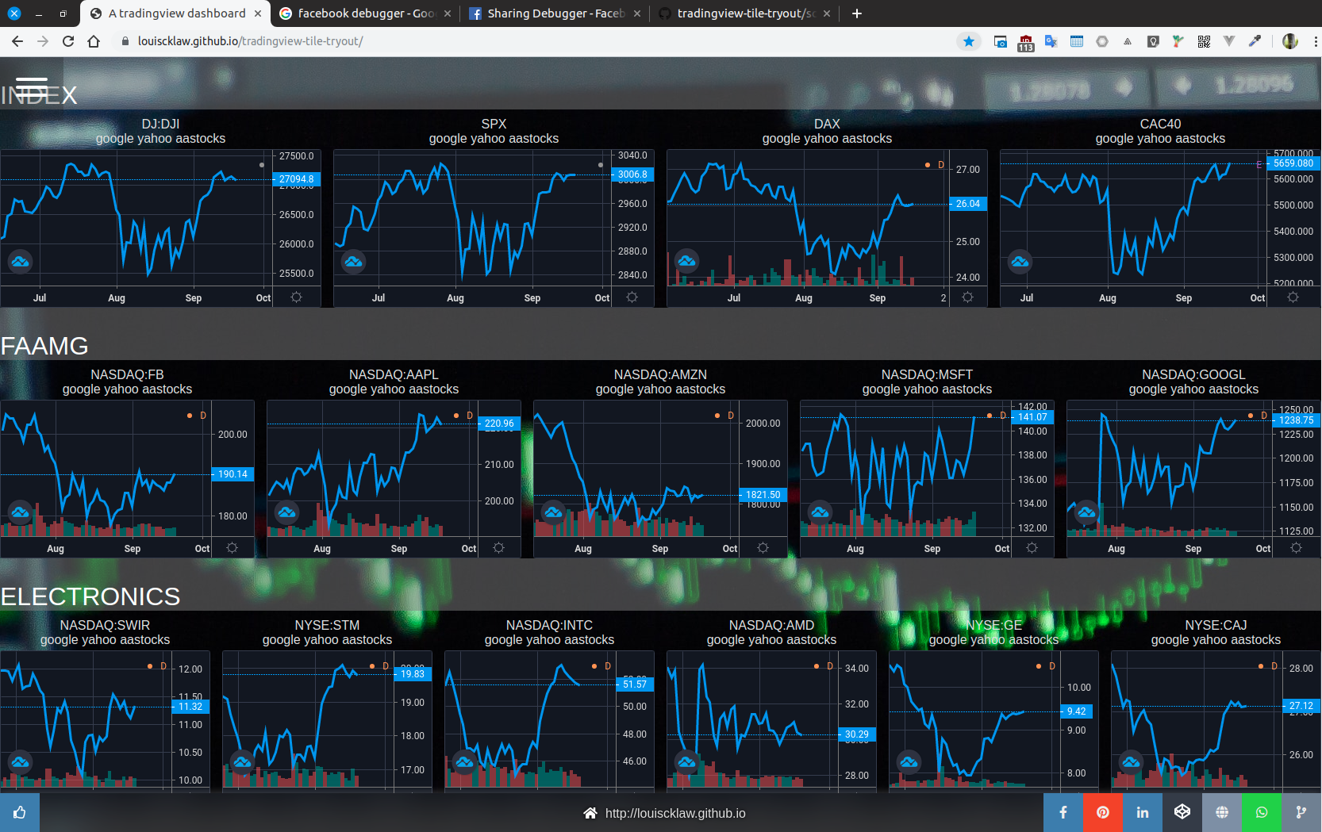Image resolution: width=1322 pixels, height=832 pixels.
Task: Close the Sharing Debugger tab
Action: 637,13
